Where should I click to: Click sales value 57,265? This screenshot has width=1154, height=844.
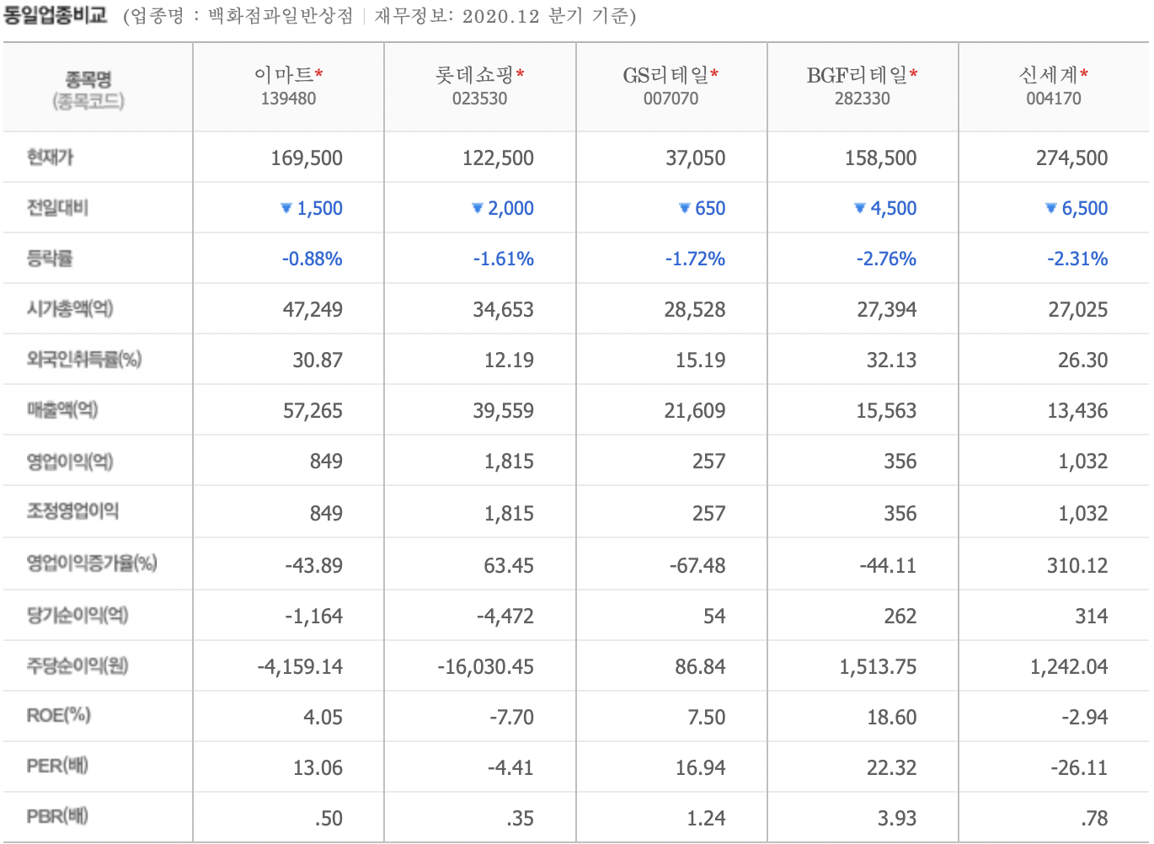tap(313, 411)
